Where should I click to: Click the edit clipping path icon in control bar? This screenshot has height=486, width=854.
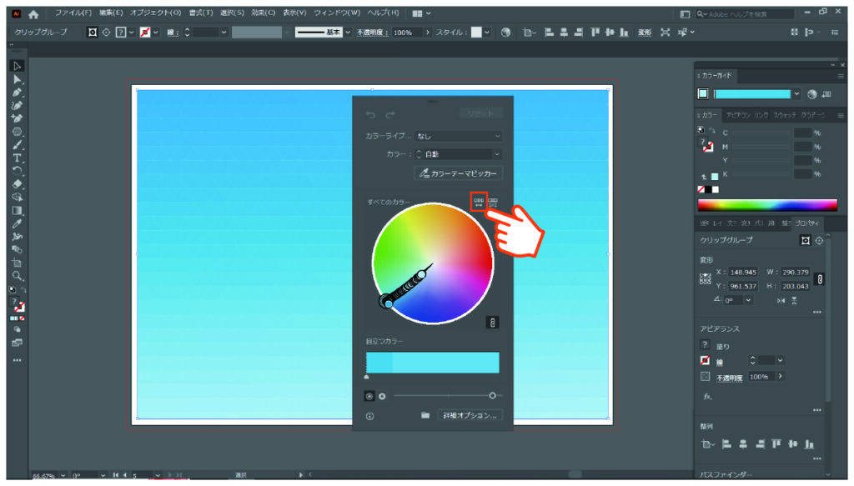(93, 33)
